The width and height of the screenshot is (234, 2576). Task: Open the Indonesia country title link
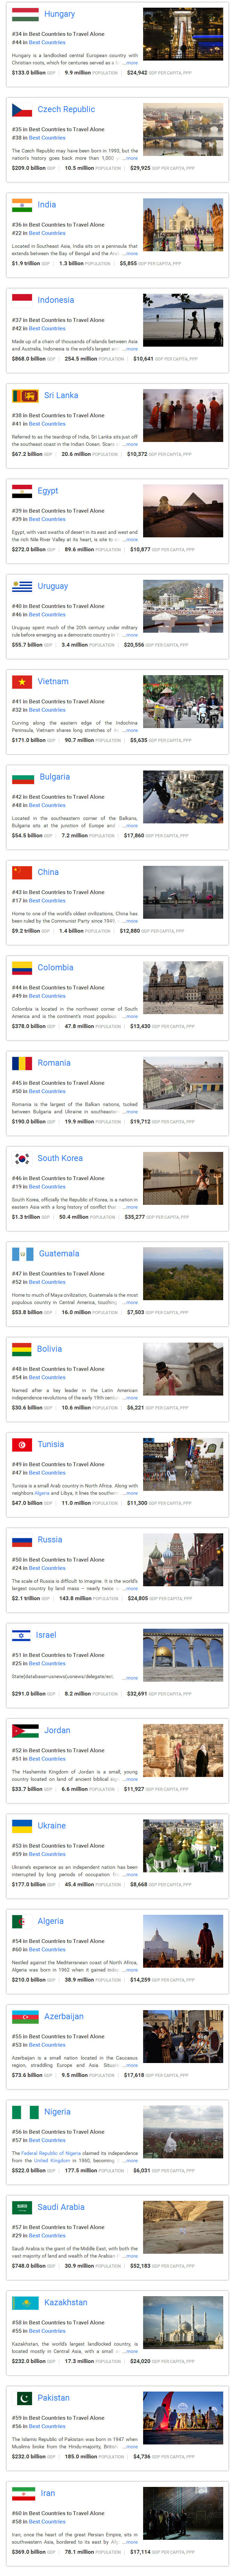56,300
